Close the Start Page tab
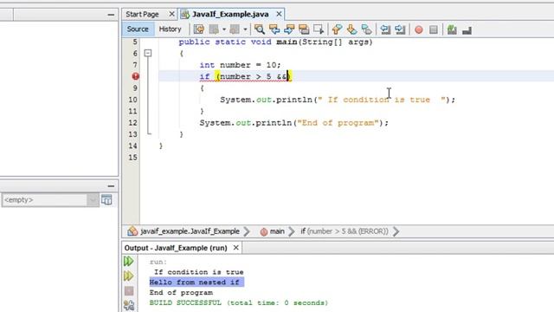The width and height of the screenshot is (554, 312). click(171, 14)
